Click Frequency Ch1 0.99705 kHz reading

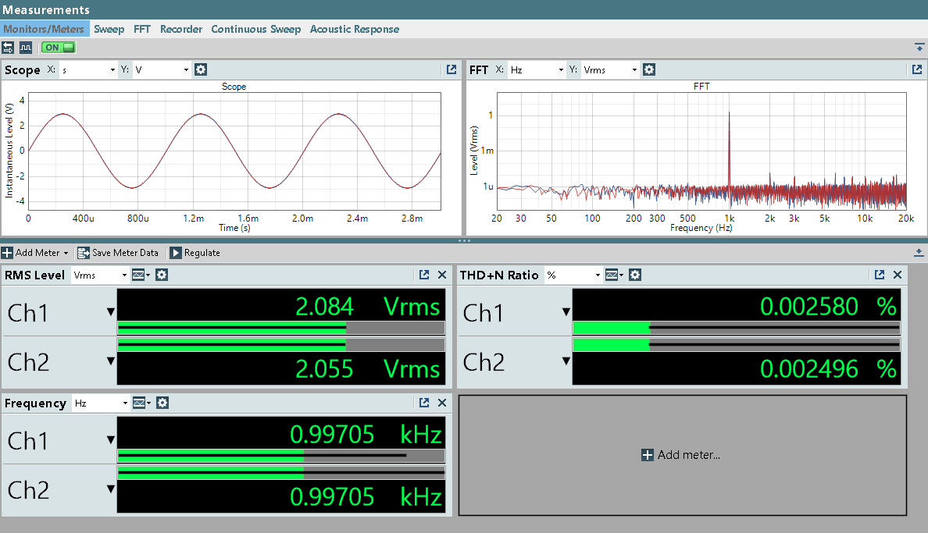(x=366, y=435)
